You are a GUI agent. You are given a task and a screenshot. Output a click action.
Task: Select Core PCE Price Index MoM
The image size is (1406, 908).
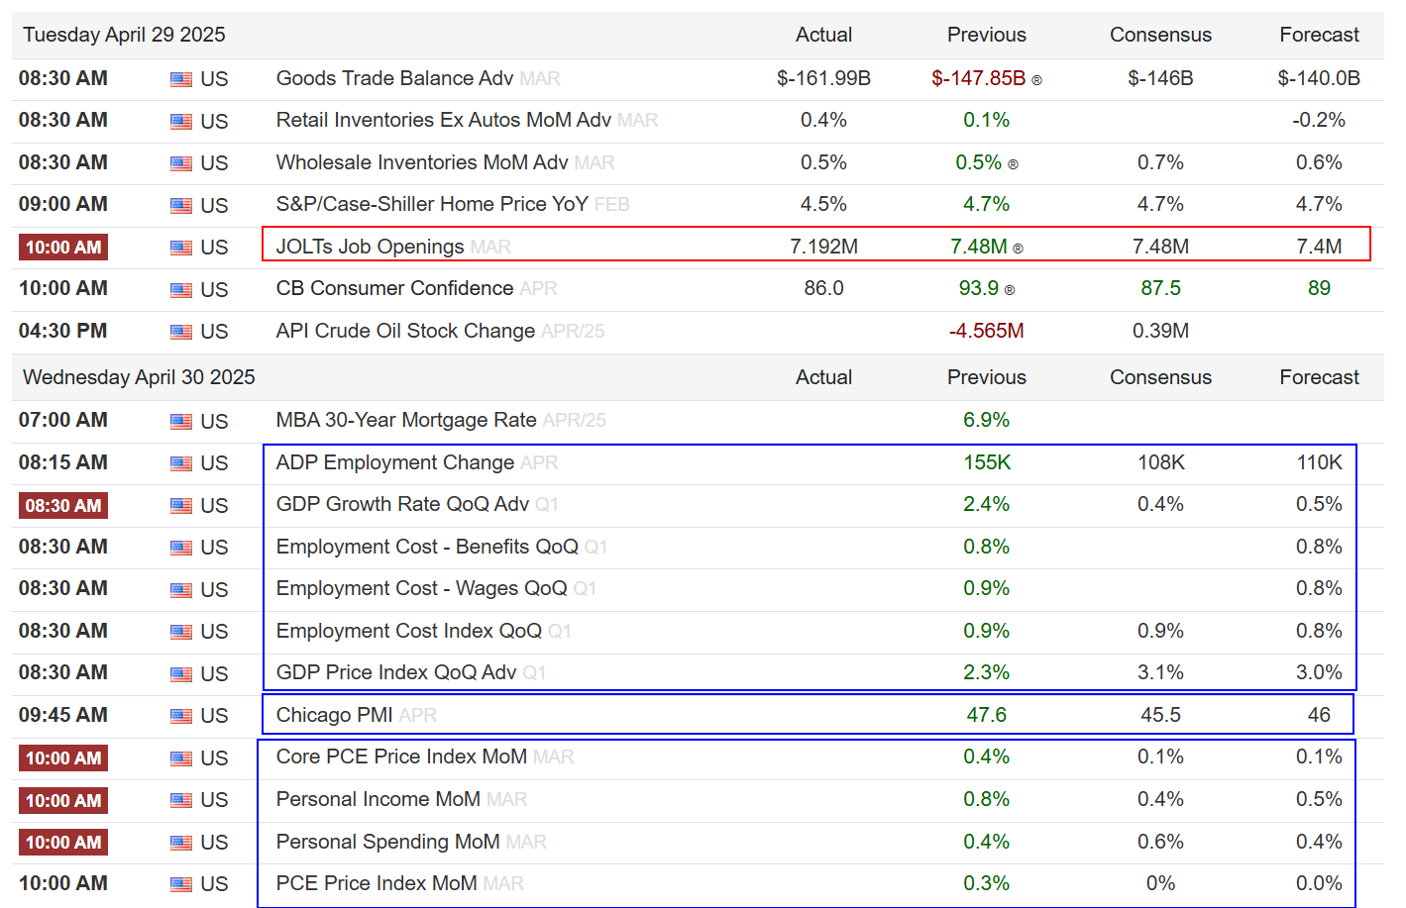[x=401, y=757]
